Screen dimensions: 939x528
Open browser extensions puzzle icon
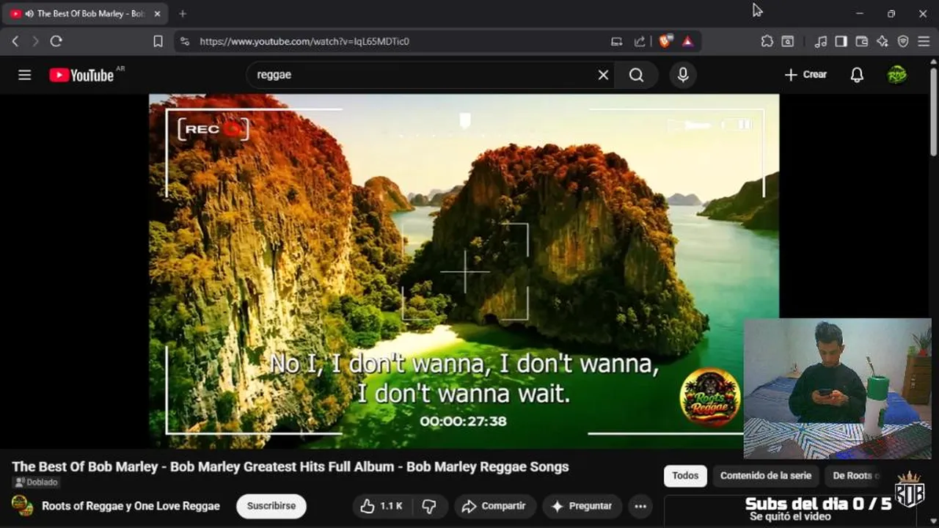tap(767, 41)
